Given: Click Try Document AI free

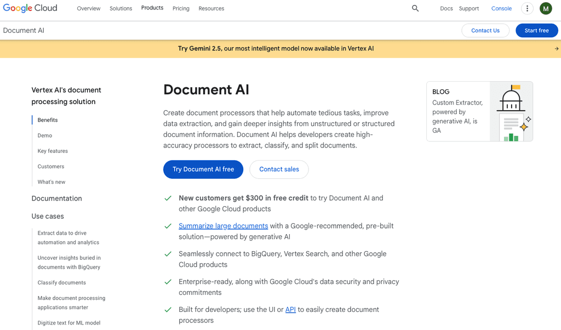Looking at the screenshot, I should tap(203, 169).
